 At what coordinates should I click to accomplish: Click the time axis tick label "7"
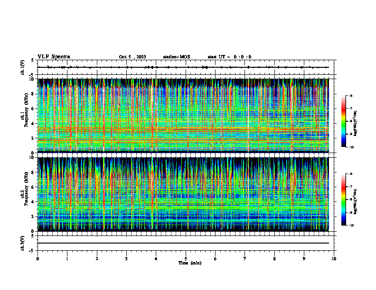coord(245,259)
